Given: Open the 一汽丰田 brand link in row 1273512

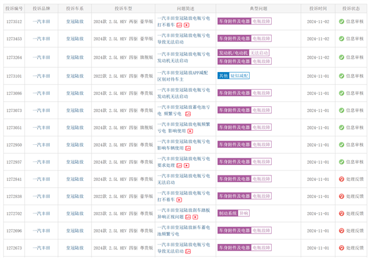Looking at the screenshot, I should point(41,21).
